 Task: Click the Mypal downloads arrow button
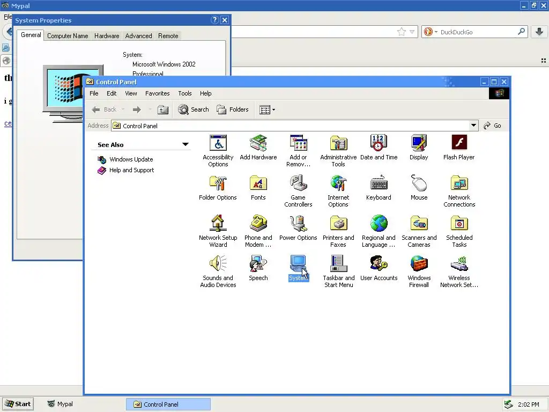[539, 32]
